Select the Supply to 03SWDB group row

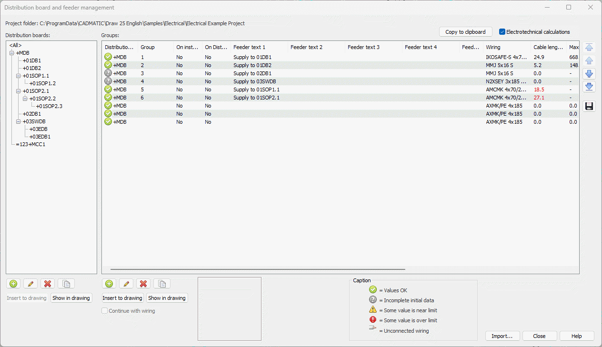pos(254,81)
